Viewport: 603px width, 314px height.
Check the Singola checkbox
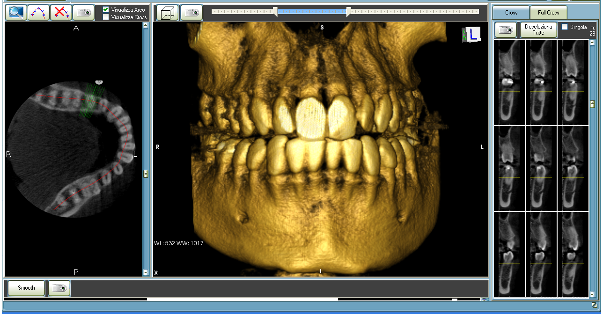(565, 27)
